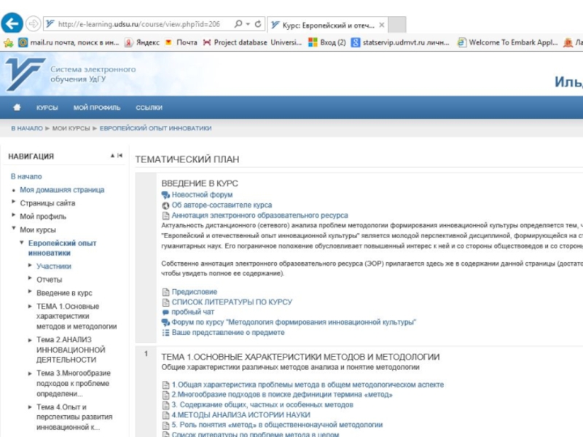Open the МОЙ ПРОФИЛЬ menu
583x437 pixels.
click(97, 108)
